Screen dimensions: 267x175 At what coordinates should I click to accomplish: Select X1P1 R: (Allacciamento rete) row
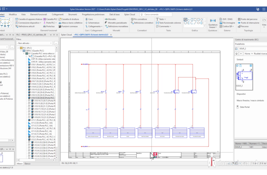click(42, 59)
